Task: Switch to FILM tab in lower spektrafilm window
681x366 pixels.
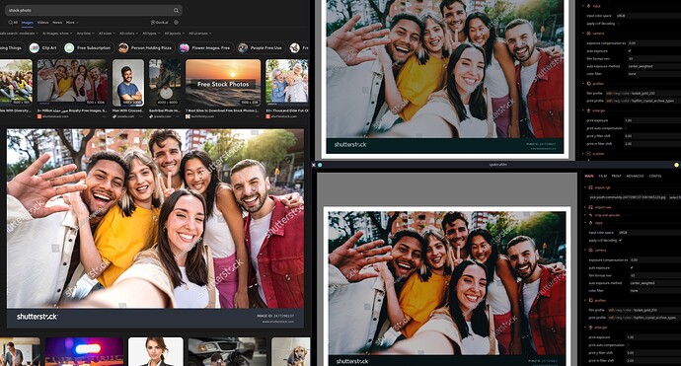Action: tap(602, 177)
